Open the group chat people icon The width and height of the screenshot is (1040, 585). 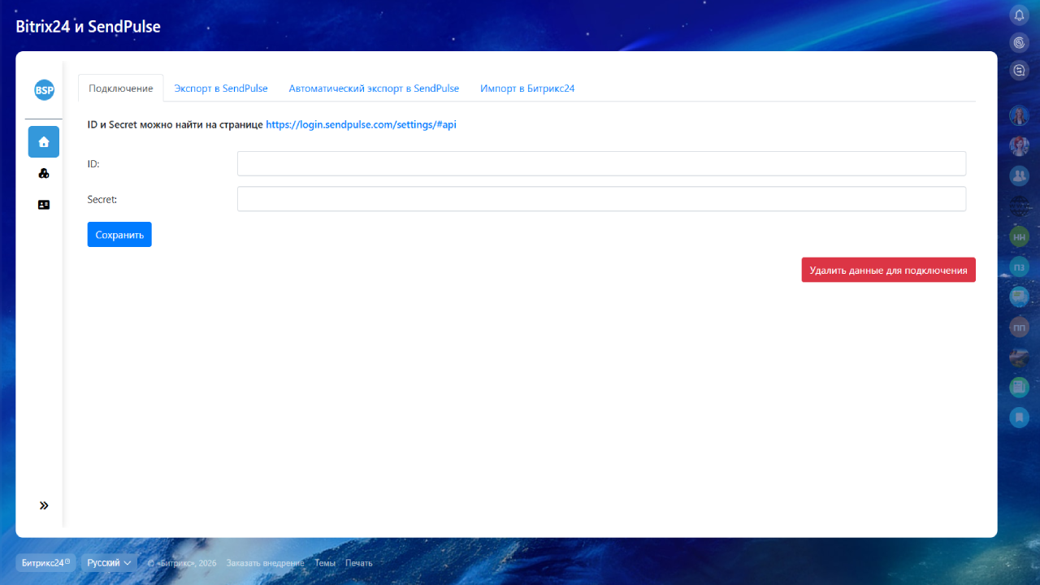[x=1019, y=175]
